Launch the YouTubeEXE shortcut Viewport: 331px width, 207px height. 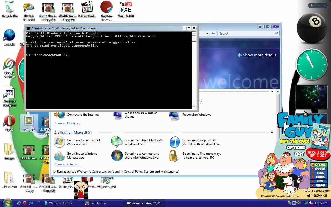[126, 9]
